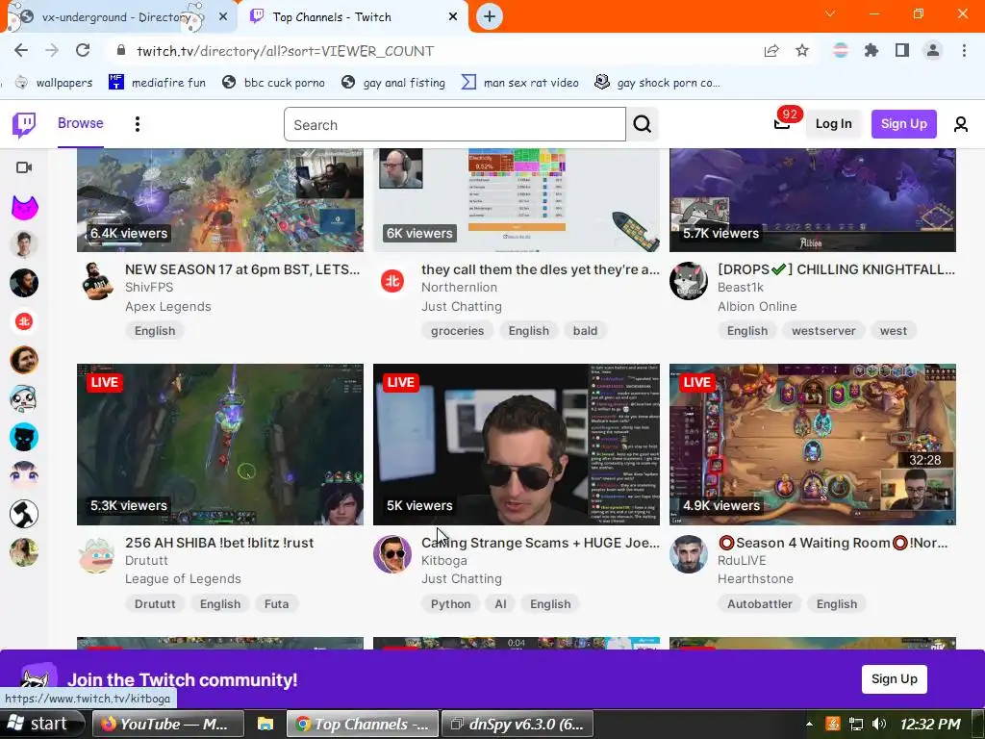Click the westserver tag
Screen dimensions: 985x739
click(x=823, y=331)
